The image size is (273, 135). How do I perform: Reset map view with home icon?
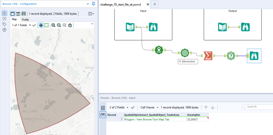pos(70,25)
